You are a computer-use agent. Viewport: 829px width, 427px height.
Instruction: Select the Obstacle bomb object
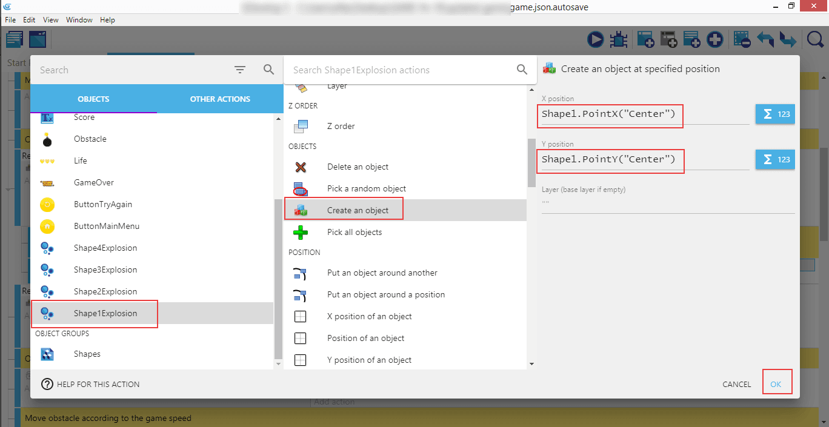point(90,139)
